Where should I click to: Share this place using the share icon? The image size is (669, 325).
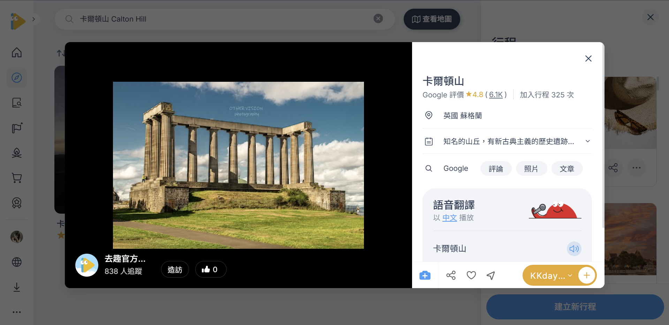click(x=451, y=276)
